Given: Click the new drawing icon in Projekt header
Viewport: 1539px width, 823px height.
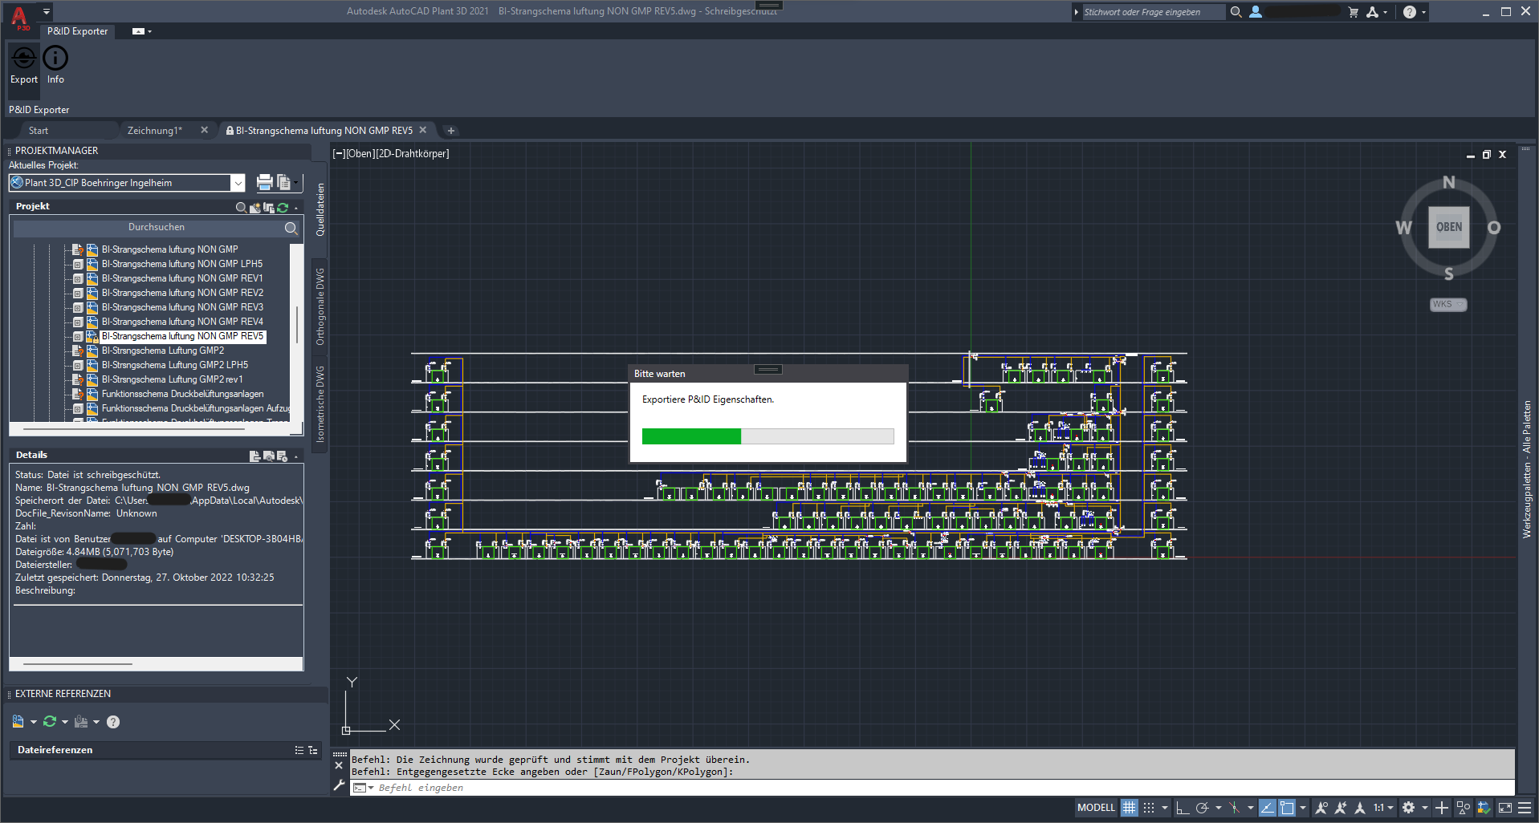Looking at the screenshot, I should tap(255, 208).
